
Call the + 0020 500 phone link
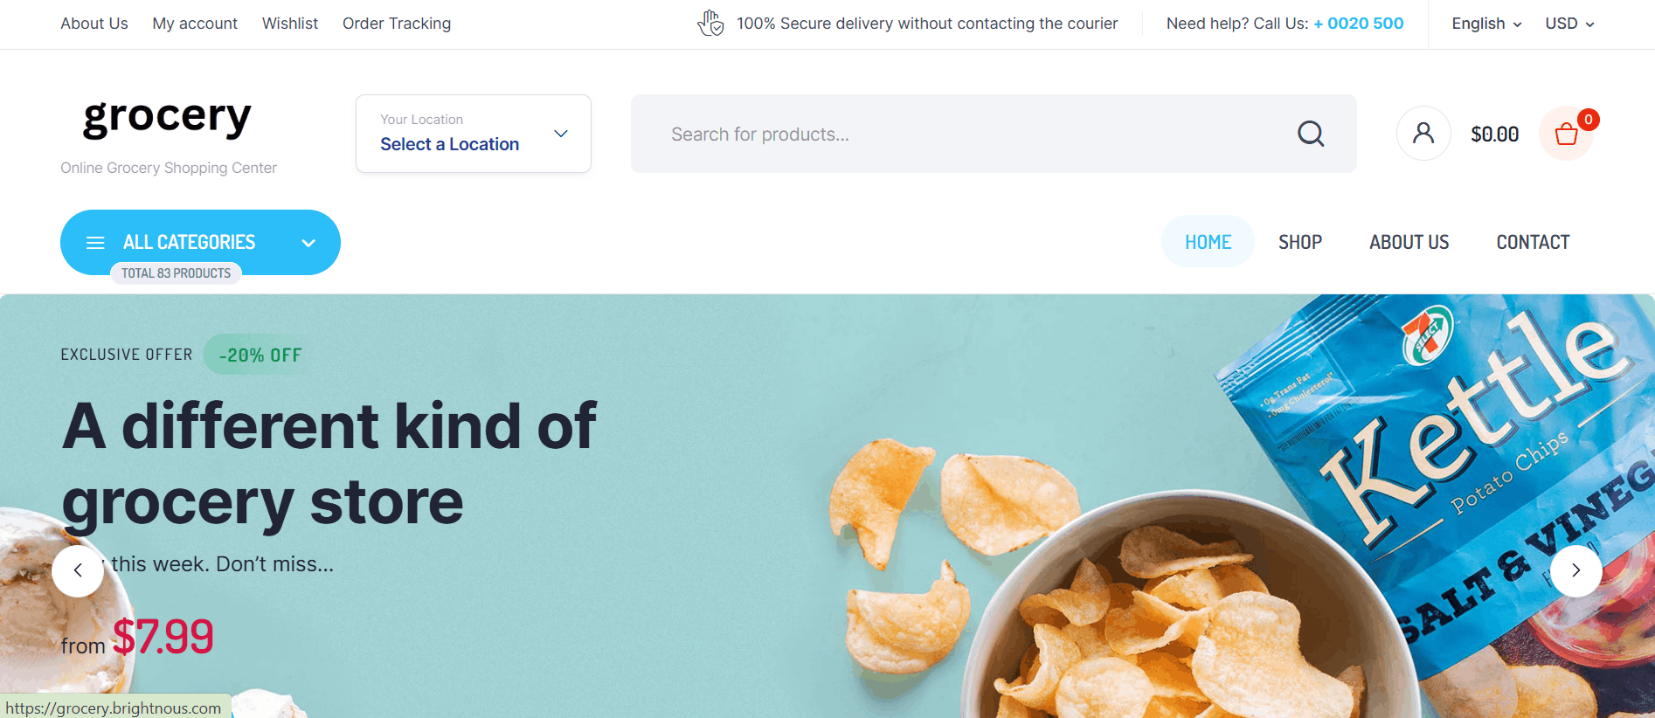(x=1358, y=24)
